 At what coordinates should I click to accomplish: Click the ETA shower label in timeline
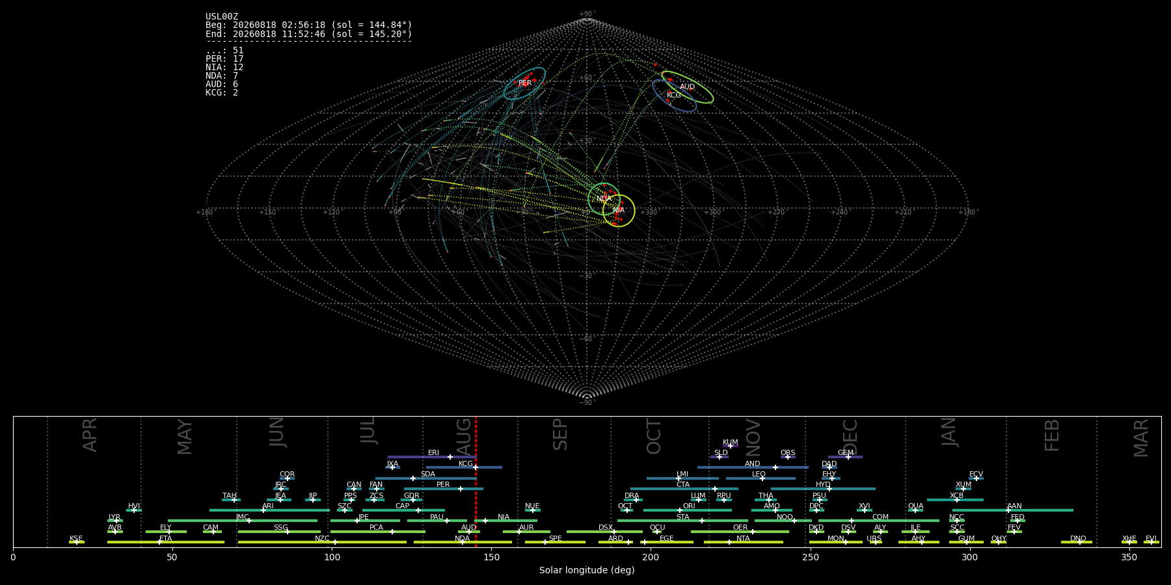point(166,539)
